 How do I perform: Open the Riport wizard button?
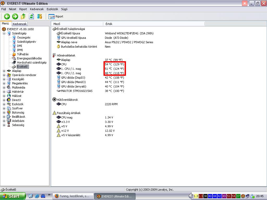point(56,16)
